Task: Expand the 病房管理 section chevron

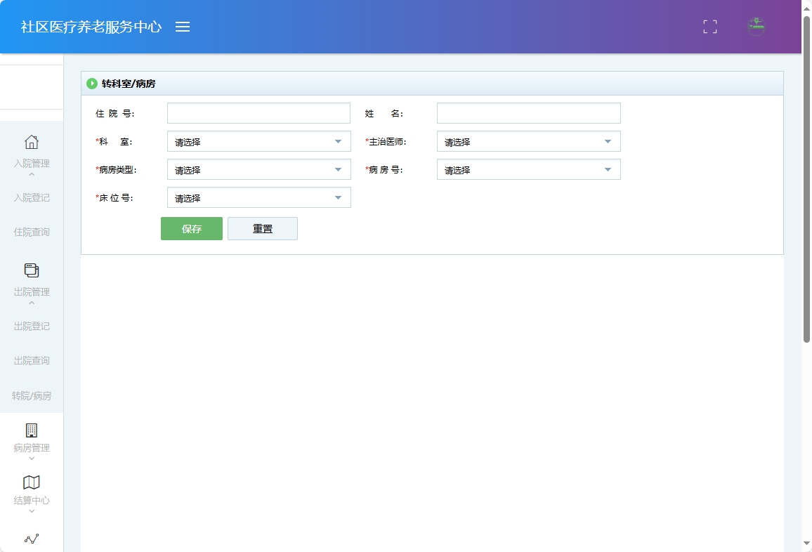Action: [x=31, y=457]
